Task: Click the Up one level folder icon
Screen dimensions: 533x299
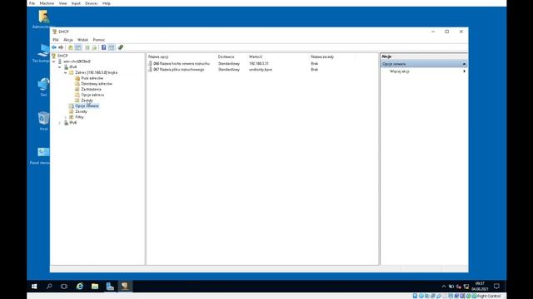Action: point(71,47)
